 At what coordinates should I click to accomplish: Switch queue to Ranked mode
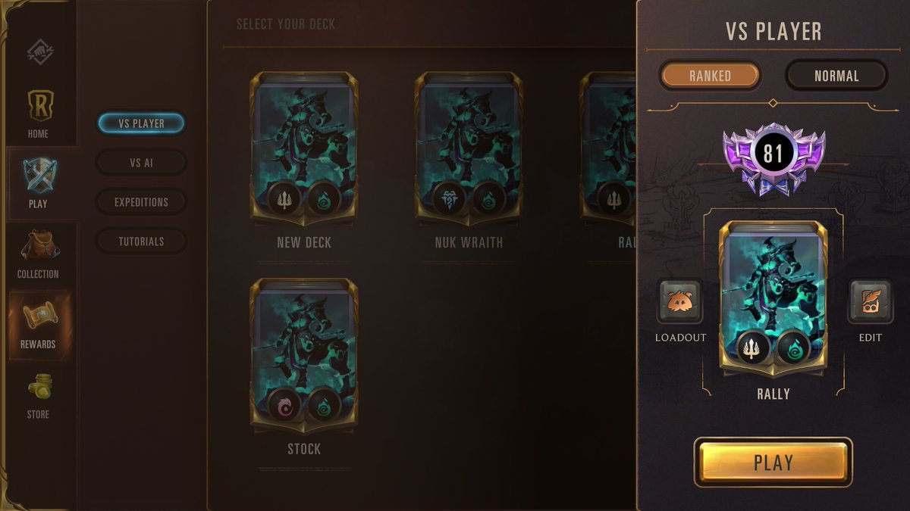pos(711,76)
